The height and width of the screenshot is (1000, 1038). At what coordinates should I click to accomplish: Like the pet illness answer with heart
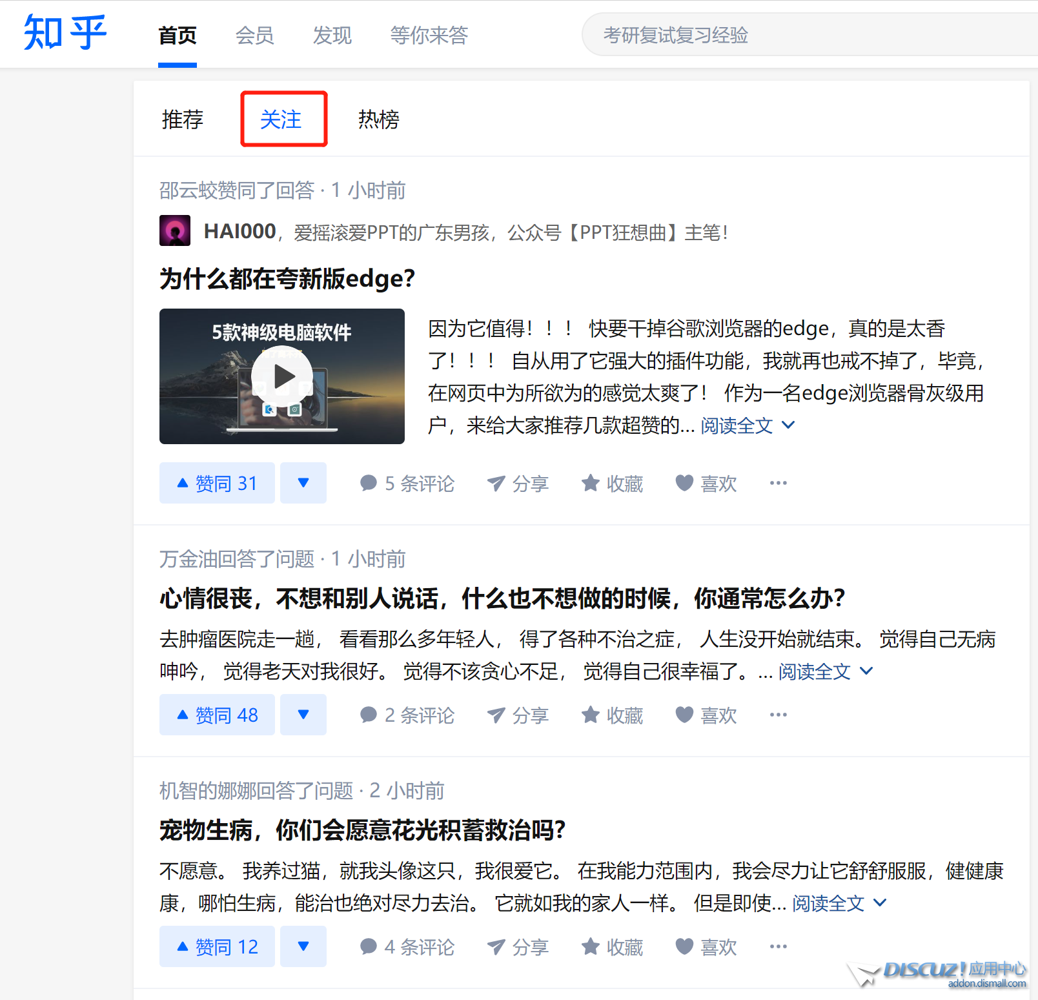point(706,947)
